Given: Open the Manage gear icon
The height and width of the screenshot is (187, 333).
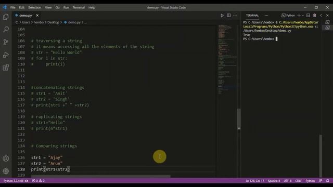Looking at the screenshot, I should point(6,171).
